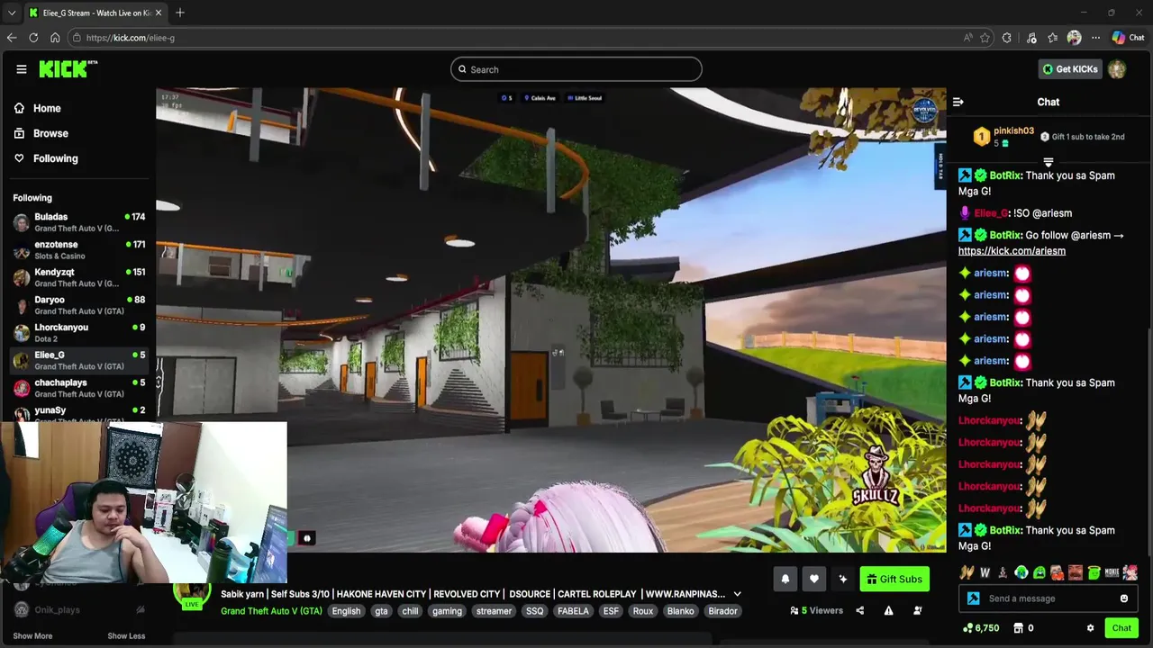Open the browser Copilot Chat

1128,38
